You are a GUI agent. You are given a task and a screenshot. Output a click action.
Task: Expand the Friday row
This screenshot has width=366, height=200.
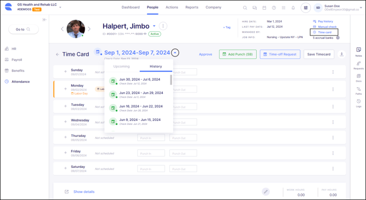point(66,153)
